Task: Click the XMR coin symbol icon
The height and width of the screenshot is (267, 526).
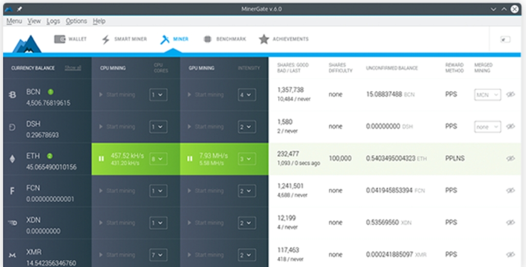Action: click(12, 255)
